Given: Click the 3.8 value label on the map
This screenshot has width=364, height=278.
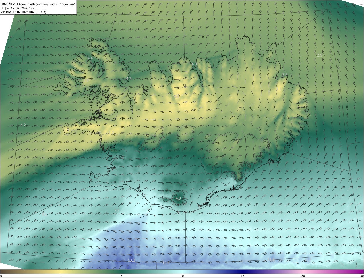Looking at the screenshot, I should pos(285,75).
